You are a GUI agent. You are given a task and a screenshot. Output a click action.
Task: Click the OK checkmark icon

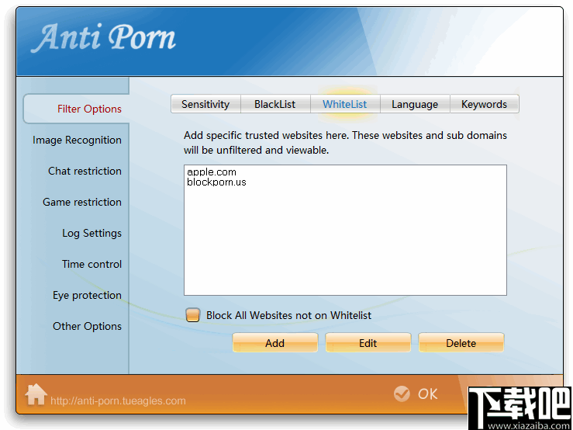(402, 394)
